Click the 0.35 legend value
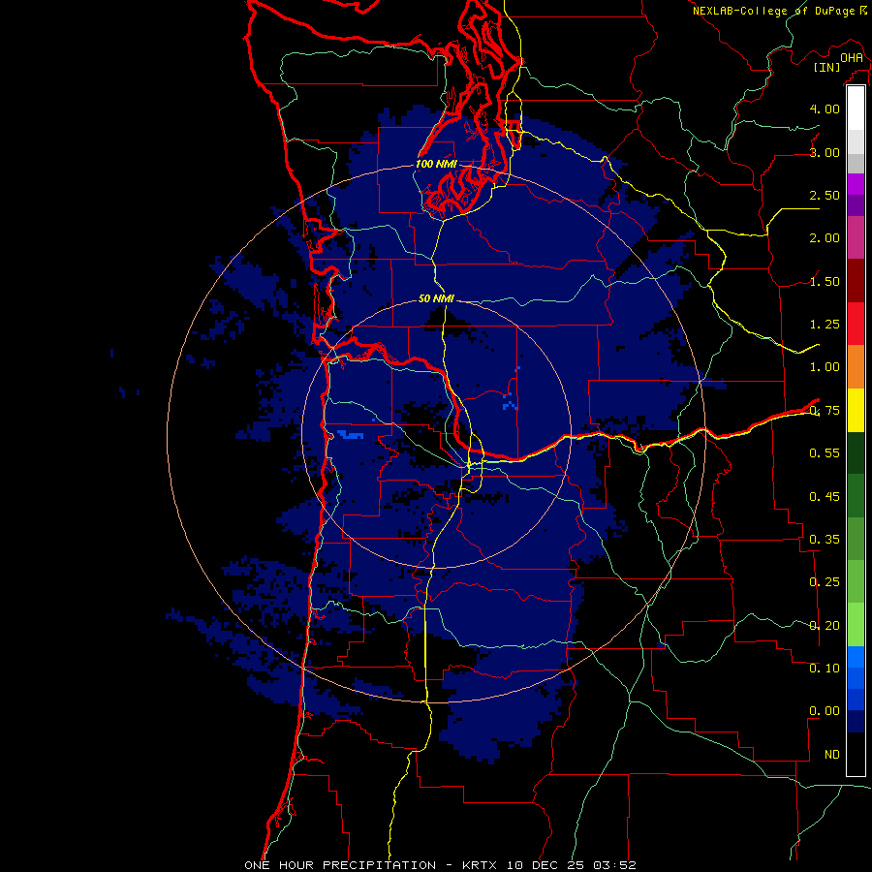The image size is (872, 872). pyautogui.click(x=825, y=540)
